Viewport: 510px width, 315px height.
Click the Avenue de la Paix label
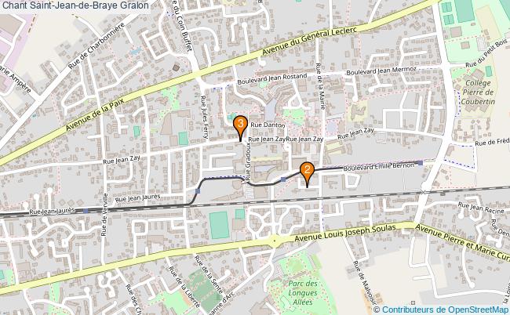click(95, 114)
